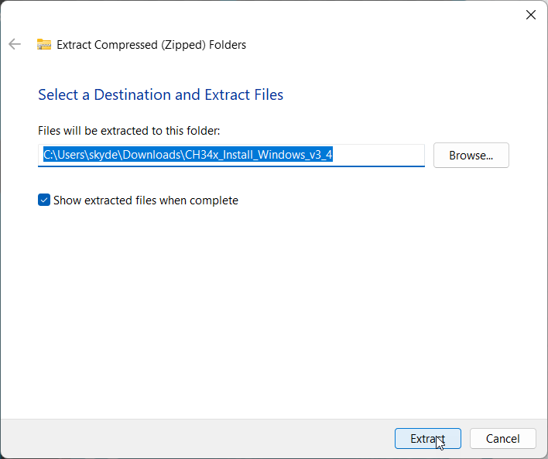This screenshot has width=548, height=459.
Task: Click 'Show extracted files when complete' label text
Action: click(x=146, y=200)
